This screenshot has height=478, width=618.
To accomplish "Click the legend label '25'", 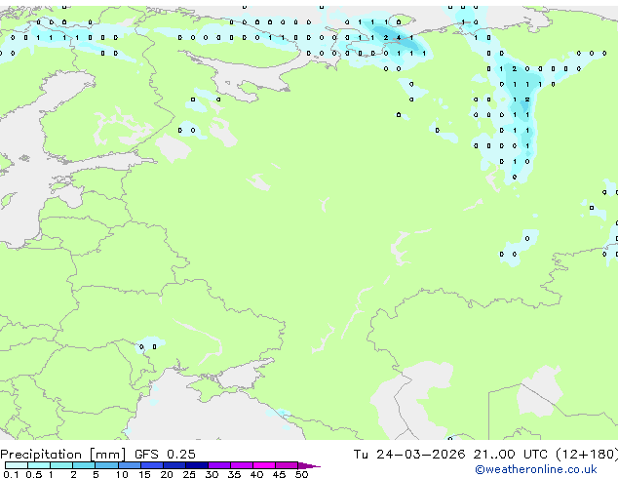I will 189,474.
